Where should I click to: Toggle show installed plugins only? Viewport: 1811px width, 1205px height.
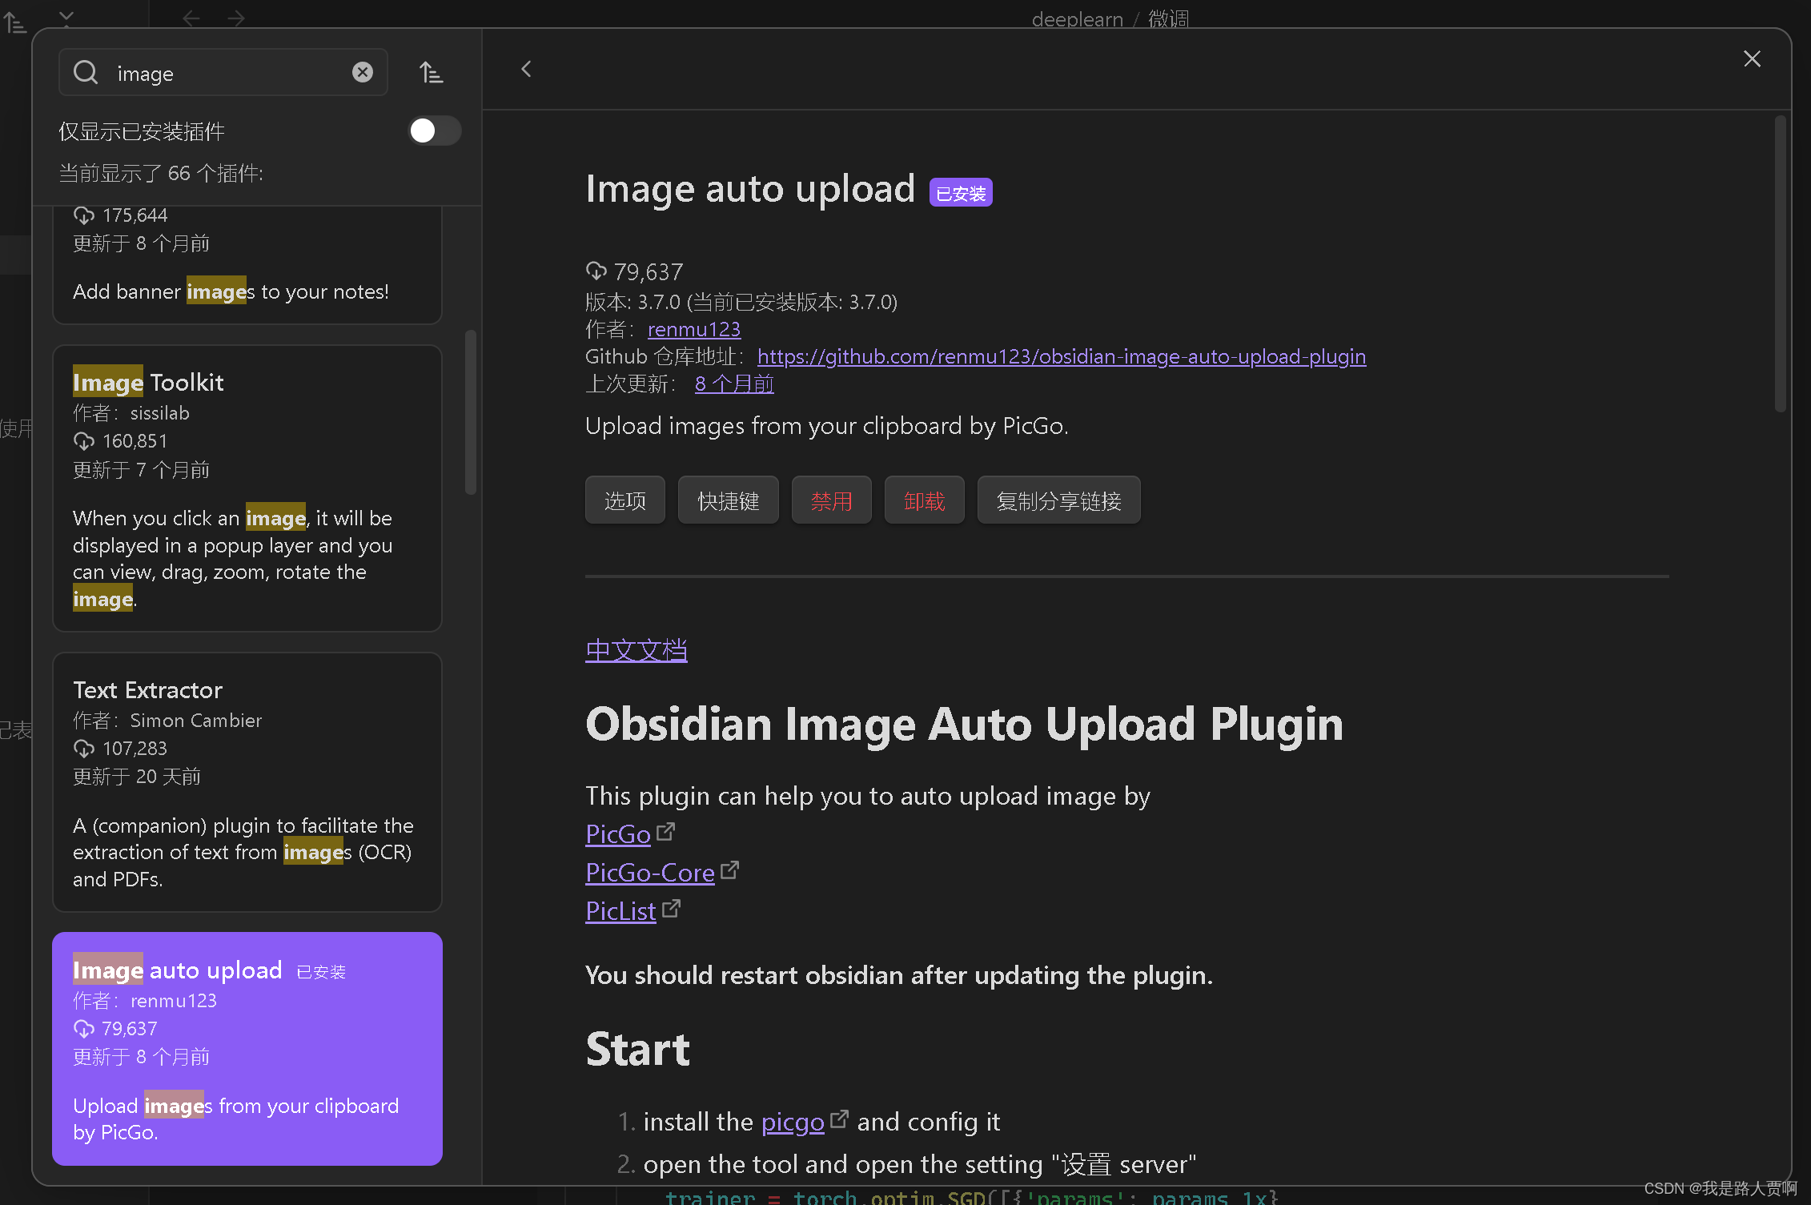(x=435, y=131)
